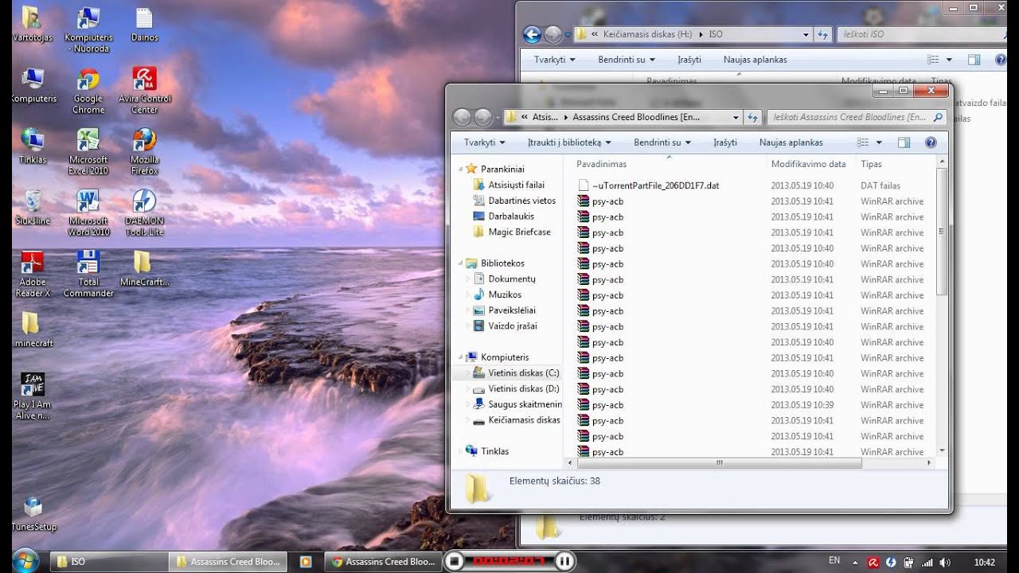
Task: Select Darbalaukis in the navigation pane
Action: [511, 216]
